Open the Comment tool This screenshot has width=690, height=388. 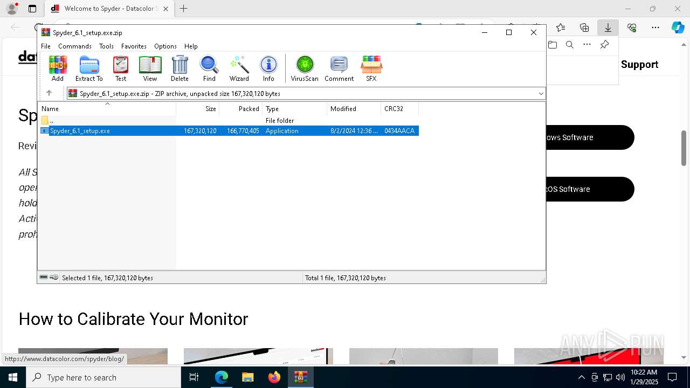point(339,68)
